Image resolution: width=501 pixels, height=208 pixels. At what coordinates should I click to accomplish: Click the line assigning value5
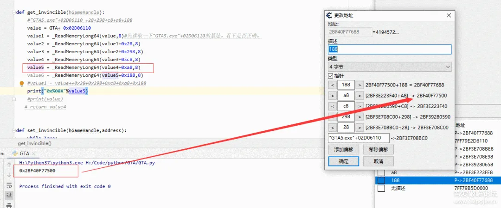[x=83, y=67]
